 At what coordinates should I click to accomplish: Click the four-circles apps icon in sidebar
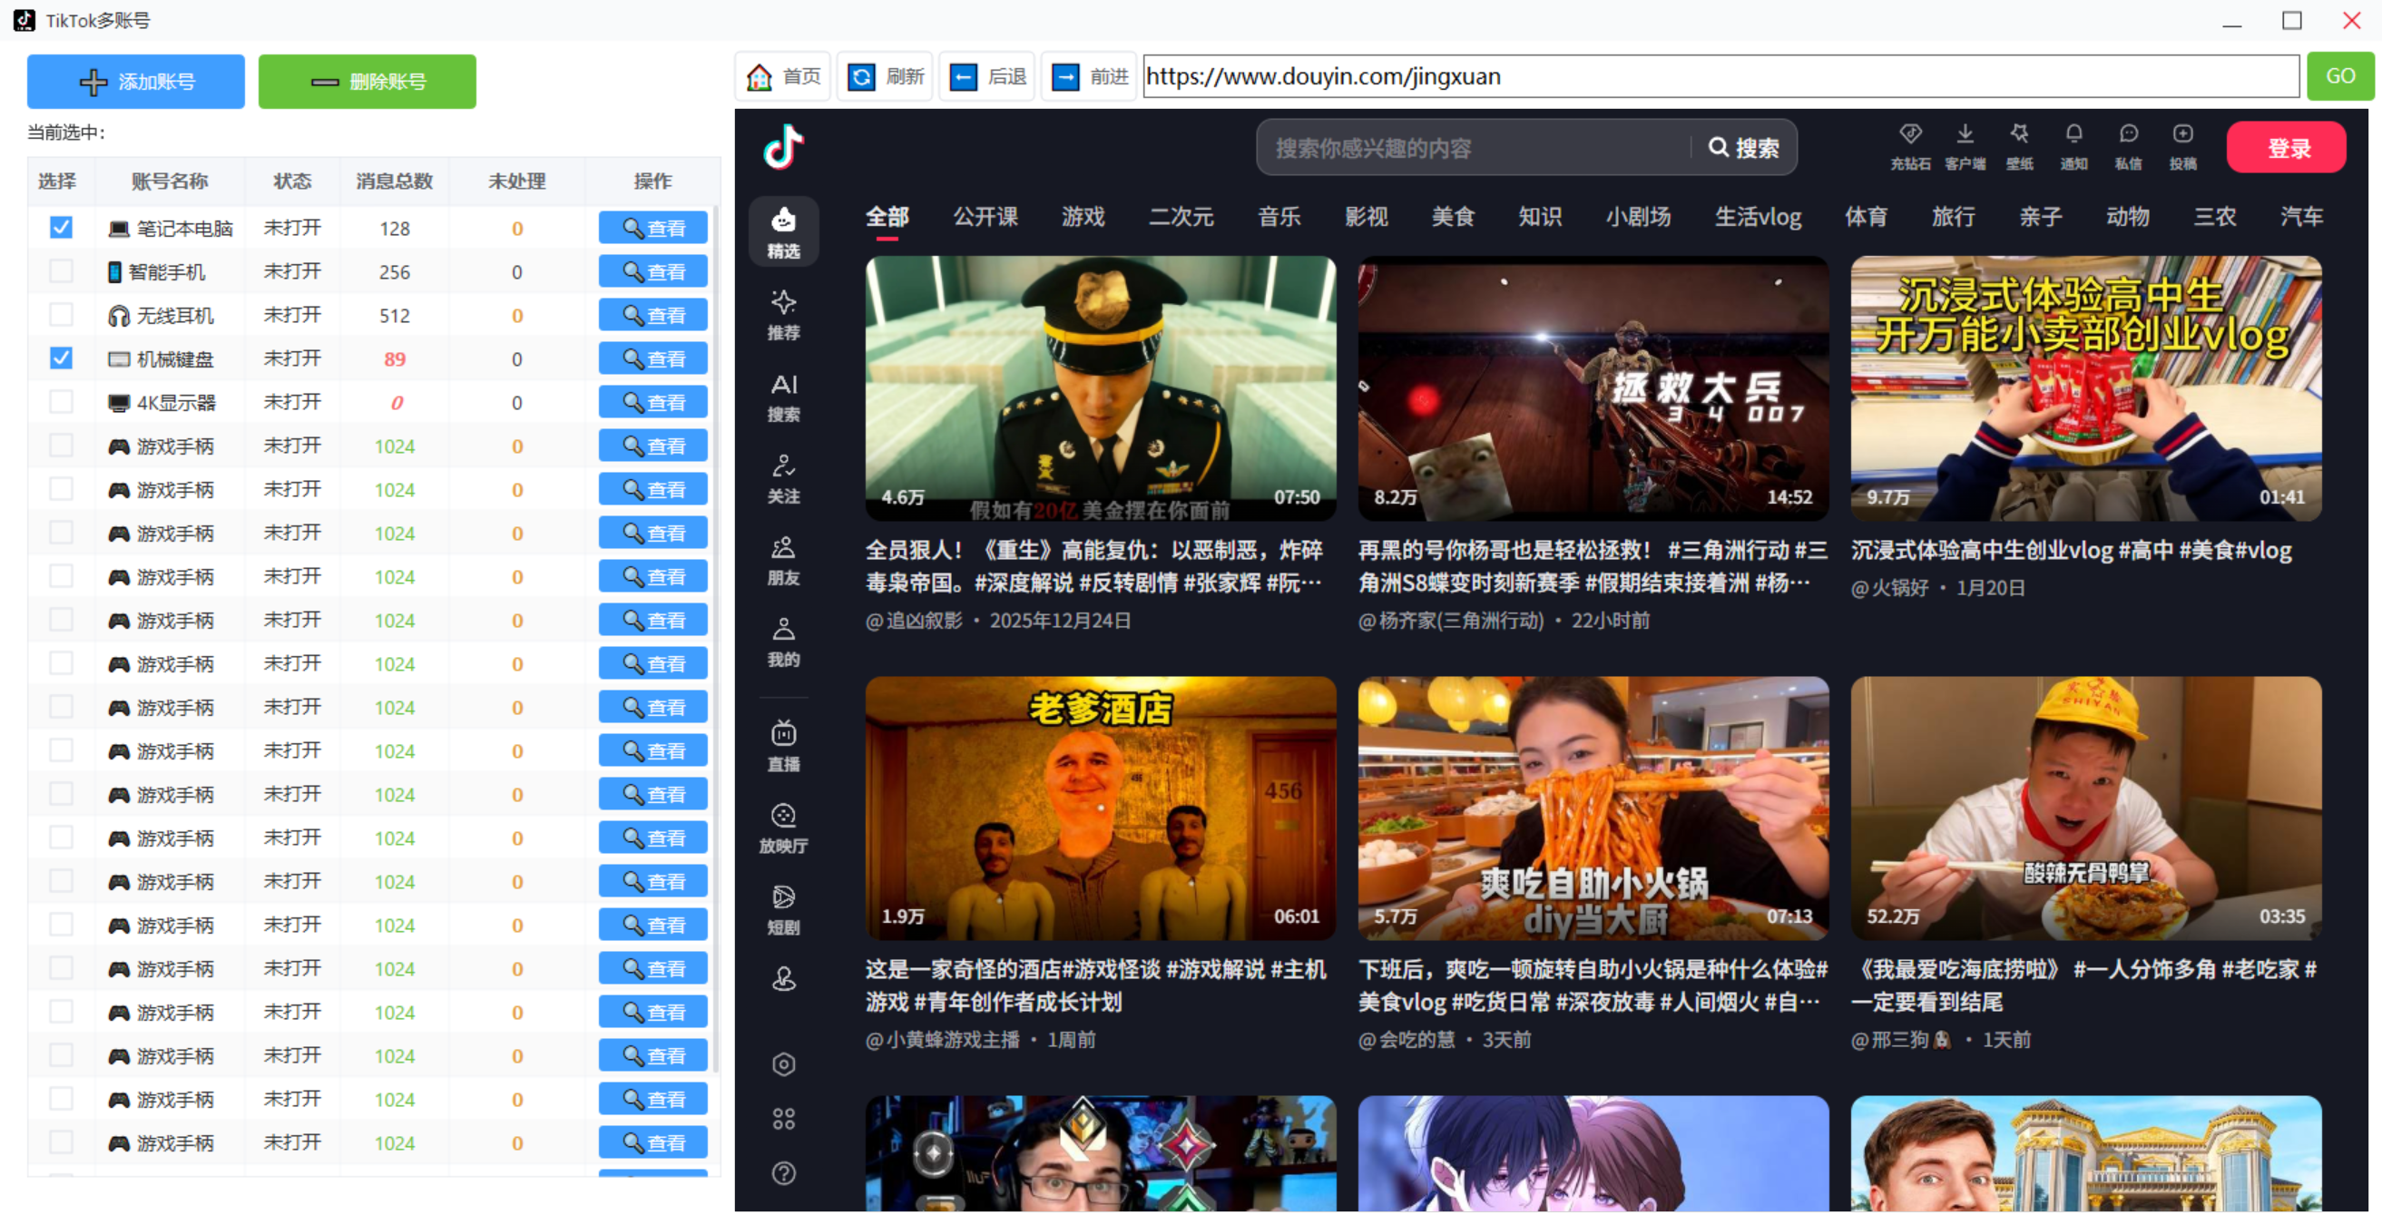[783, 1119]
